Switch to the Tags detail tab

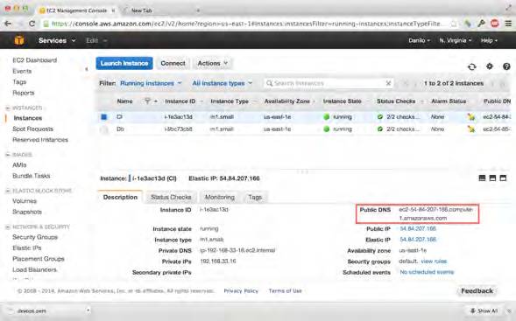click(x=255, y=197)
